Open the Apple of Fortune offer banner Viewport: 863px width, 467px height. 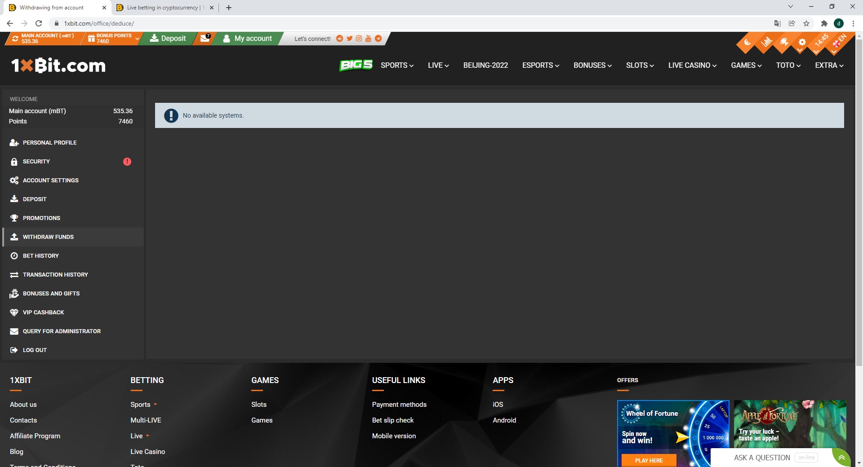[x=790, y=424]
